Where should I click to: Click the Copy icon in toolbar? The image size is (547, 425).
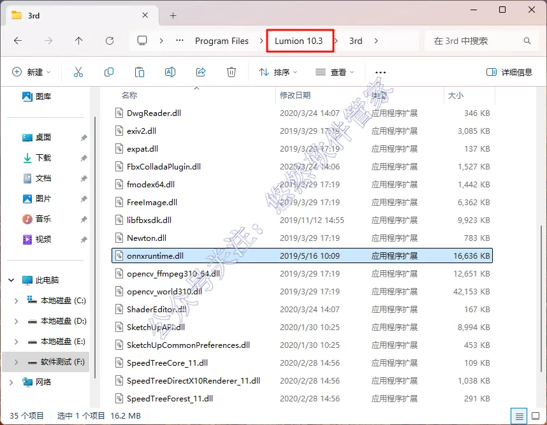(x=109, y=72)
